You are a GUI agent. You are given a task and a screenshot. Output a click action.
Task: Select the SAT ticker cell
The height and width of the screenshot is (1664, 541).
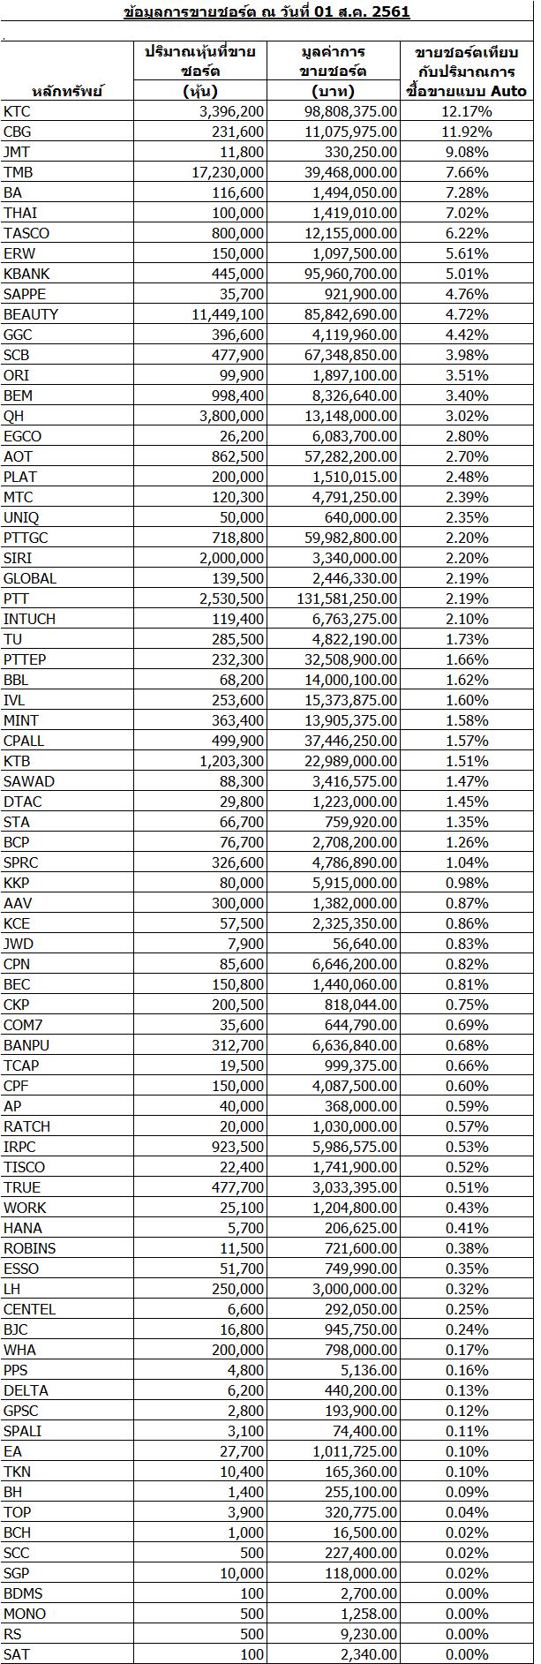point(16,1654)
